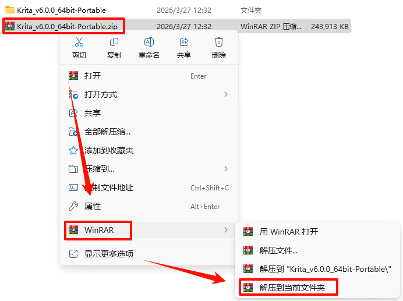Click the wrench icon beside 属性
403x301 pixels.
tap(73, 206)
